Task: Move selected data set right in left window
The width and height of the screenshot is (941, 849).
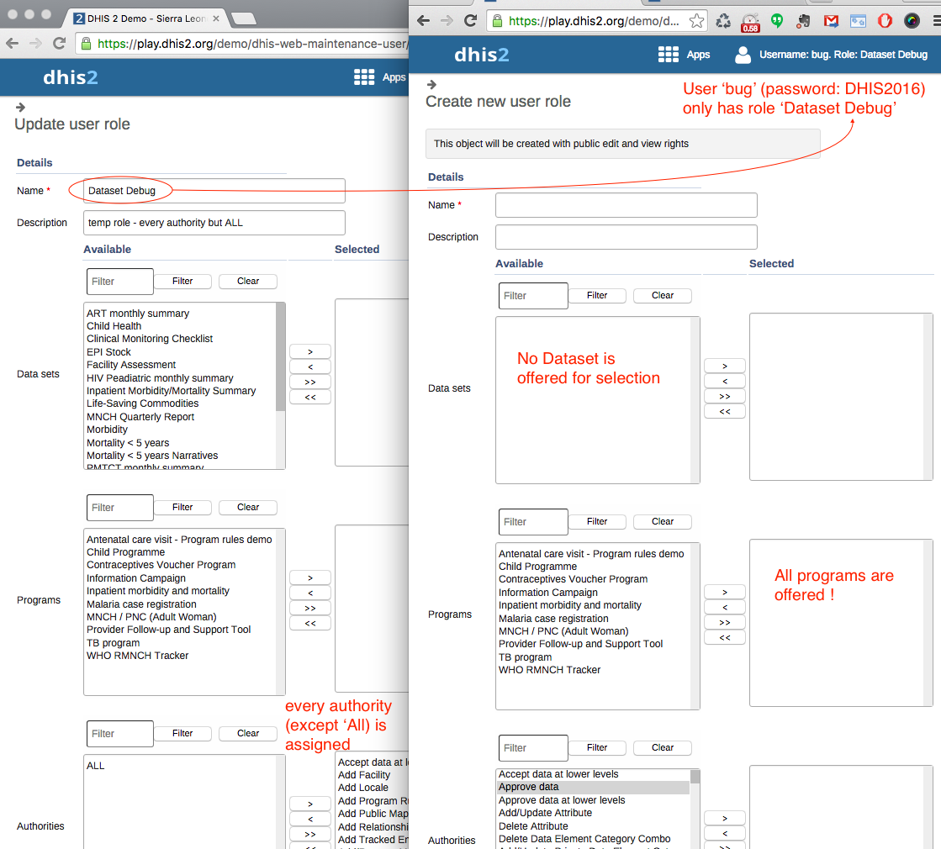Action: click(310, 351)
